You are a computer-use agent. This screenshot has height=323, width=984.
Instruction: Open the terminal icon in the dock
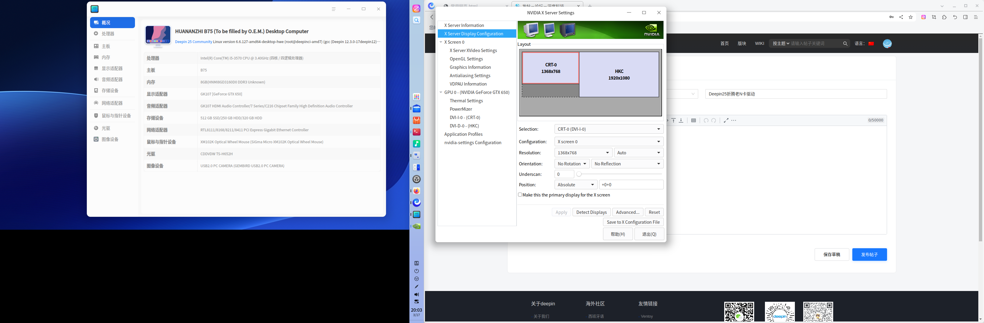[x=417, y=132]
